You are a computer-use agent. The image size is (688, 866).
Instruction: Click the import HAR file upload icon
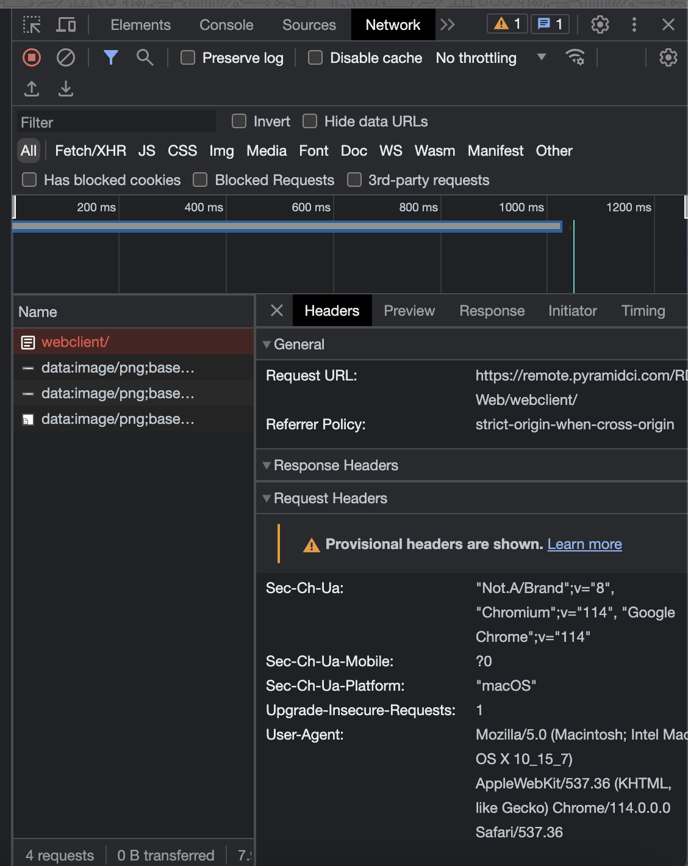(32, 89)
